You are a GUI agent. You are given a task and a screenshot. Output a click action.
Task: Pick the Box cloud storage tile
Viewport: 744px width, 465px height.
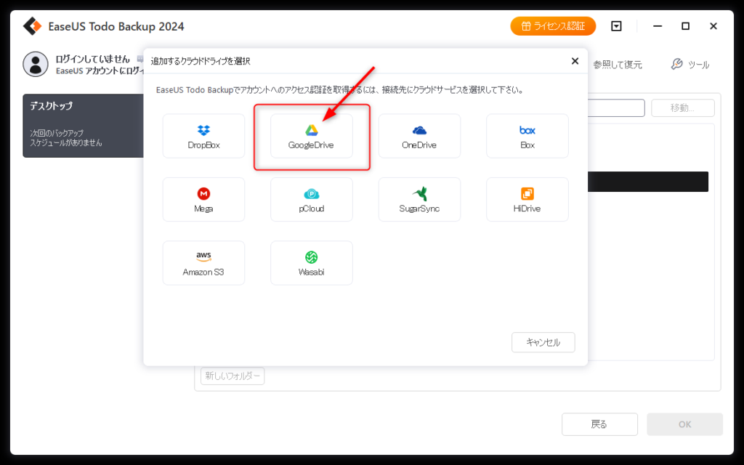tap(527, 136)
